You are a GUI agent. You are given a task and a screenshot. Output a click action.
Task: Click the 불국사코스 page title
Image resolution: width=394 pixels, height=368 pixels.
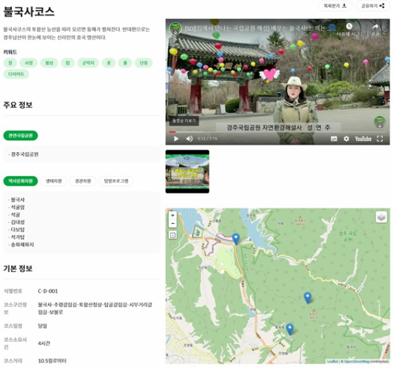tap(29, 12)
